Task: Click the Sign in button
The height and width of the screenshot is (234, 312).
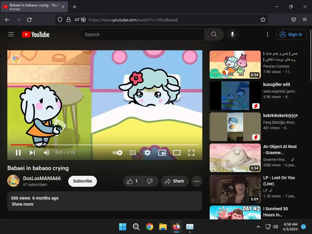Action: [291, 34]
